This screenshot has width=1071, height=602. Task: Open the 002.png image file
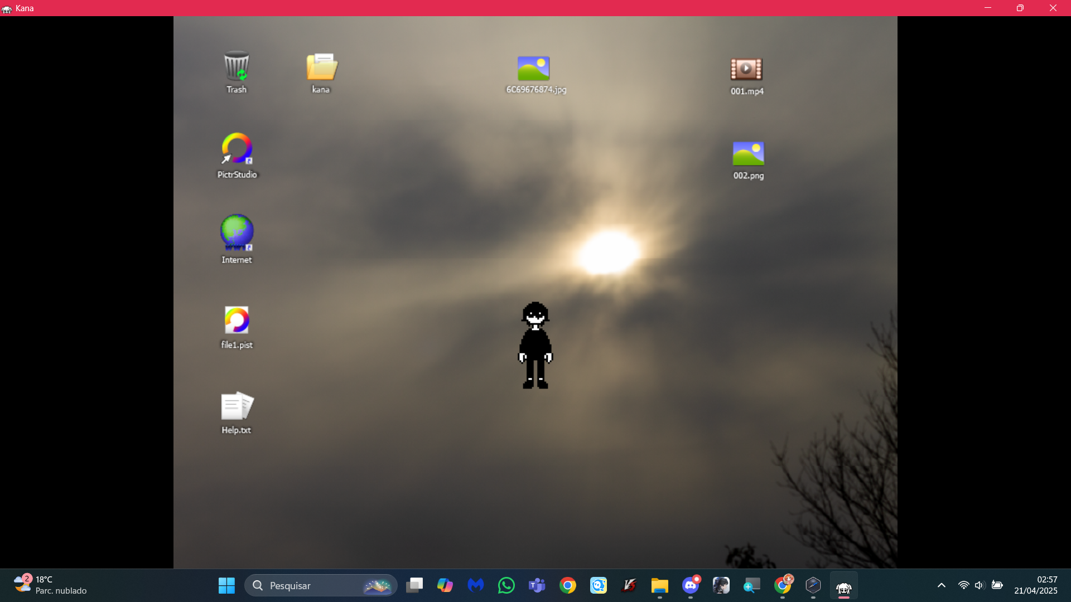point(749,160)
